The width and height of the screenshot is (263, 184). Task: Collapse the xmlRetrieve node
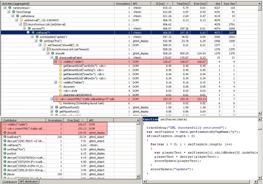13,16
